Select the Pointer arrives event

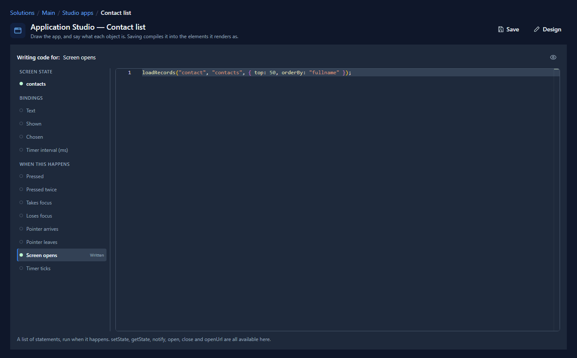pos(62,229)
